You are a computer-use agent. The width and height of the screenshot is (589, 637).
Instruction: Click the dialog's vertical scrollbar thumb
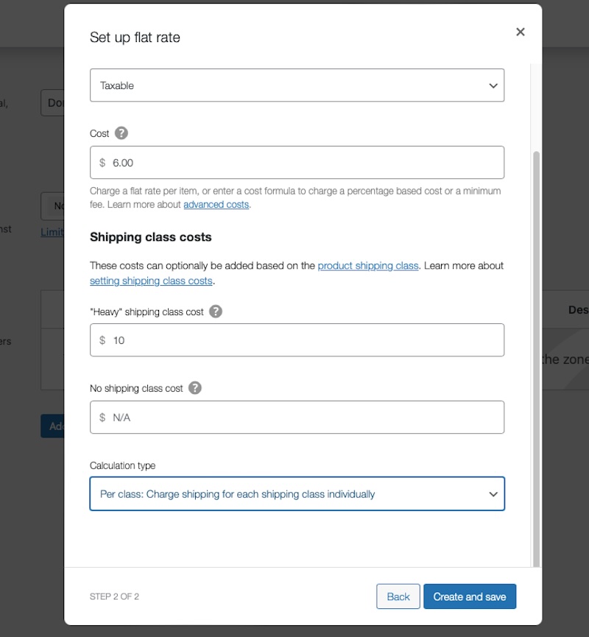pos(536,359)
